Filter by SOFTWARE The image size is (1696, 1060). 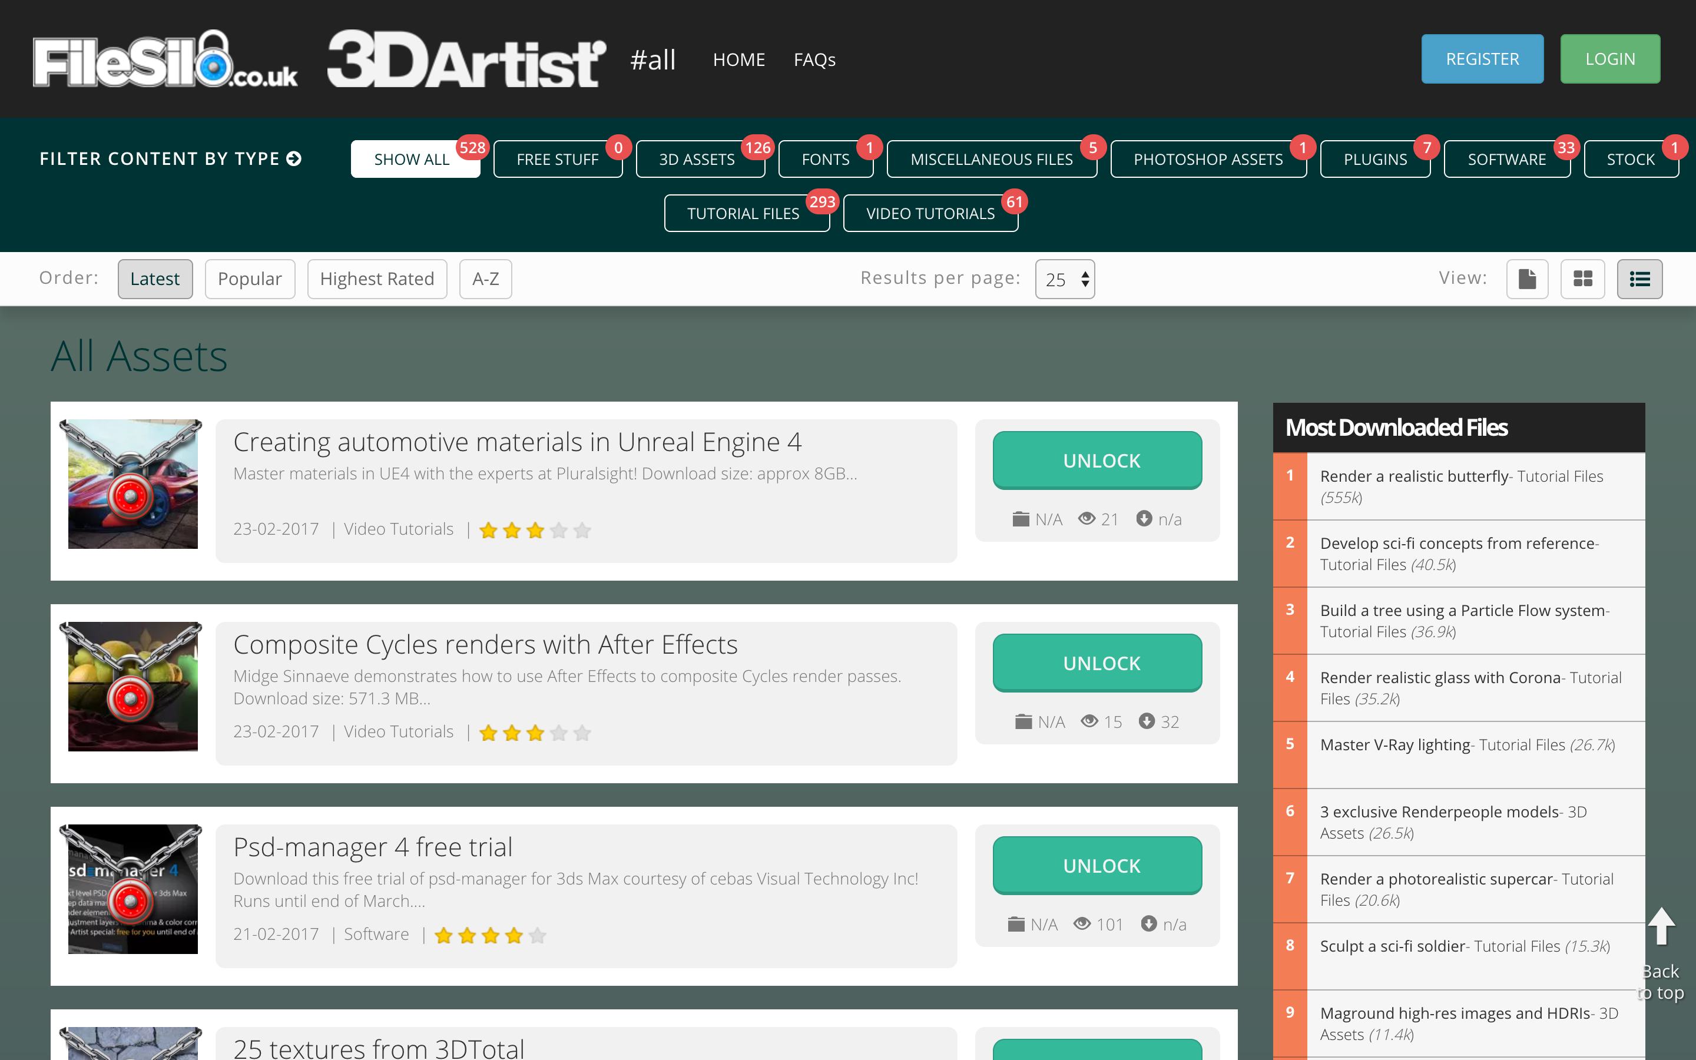1507,159
